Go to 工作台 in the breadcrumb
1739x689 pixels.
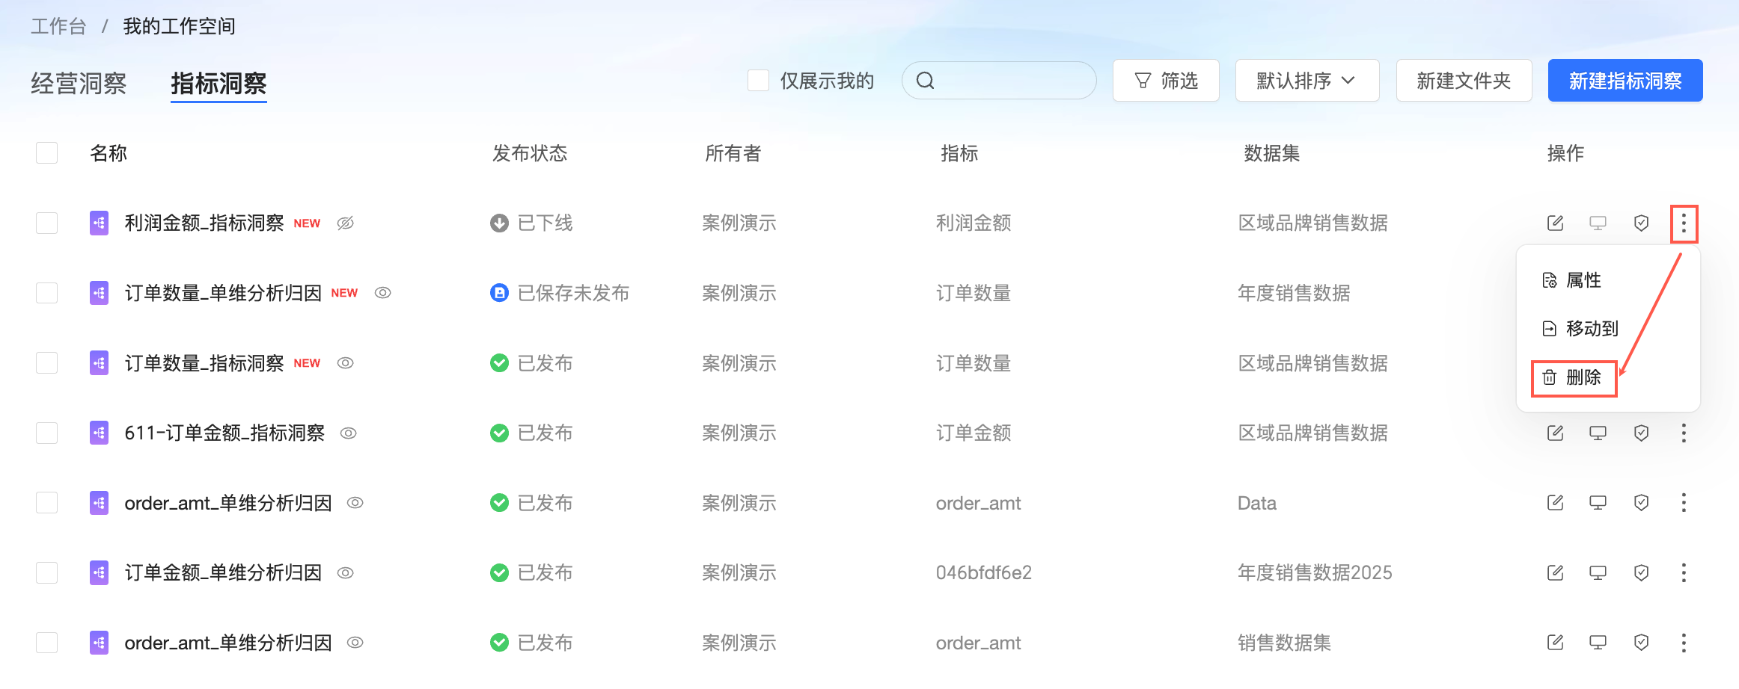(58, 26)
